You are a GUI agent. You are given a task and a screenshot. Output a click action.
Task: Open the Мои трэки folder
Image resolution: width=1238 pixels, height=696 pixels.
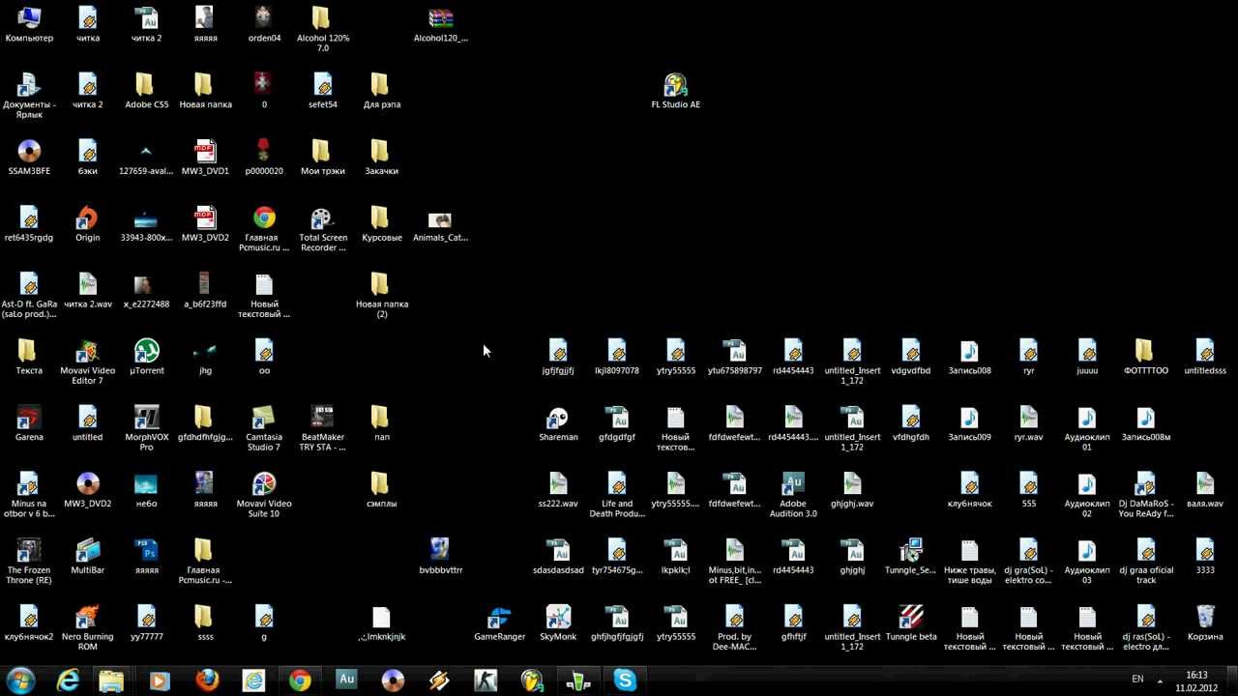pyautogui.click(x=322, y=158)
